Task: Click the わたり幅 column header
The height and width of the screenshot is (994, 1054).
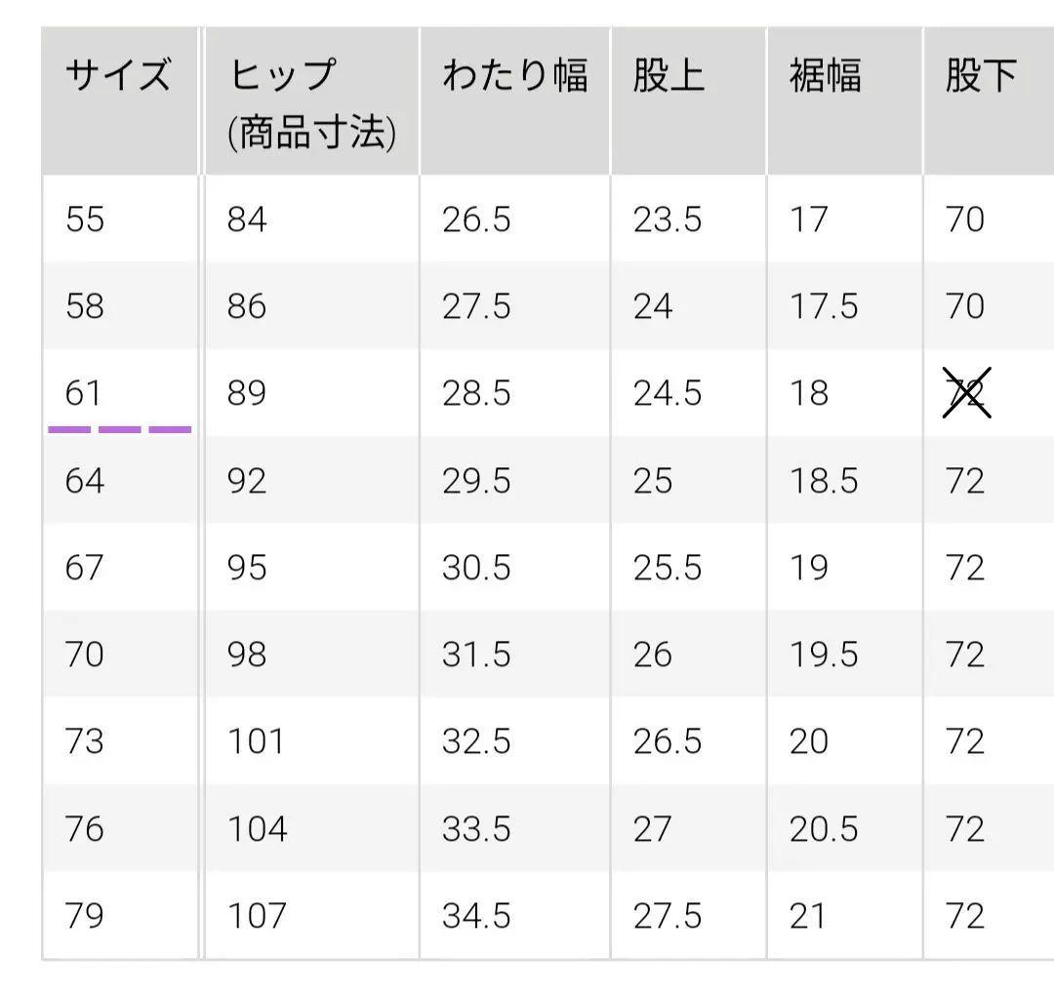Action: 515,74
